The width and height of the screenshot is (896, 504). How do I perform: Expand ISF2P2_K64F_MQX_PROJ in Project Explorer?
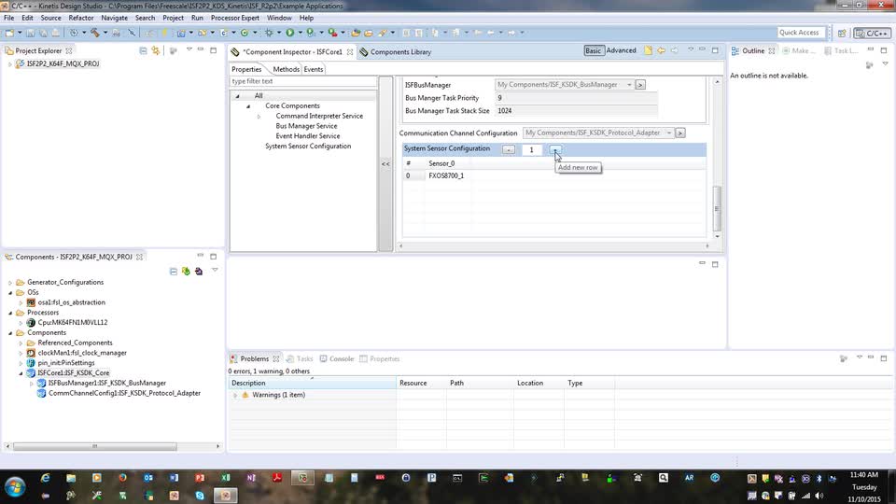(x=10, y=64)
